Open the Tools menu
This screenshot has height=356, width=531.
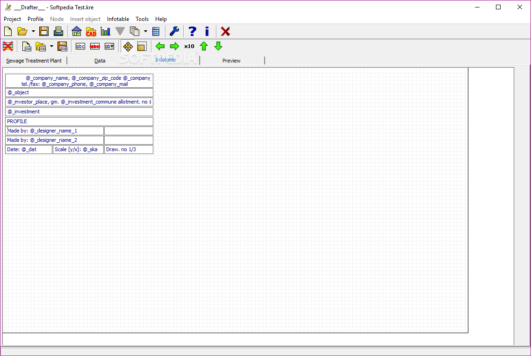142,19
